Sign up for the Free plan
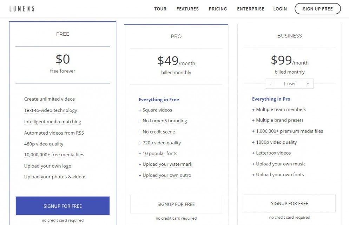Viewport: 349px width, 225px height. 62,206
